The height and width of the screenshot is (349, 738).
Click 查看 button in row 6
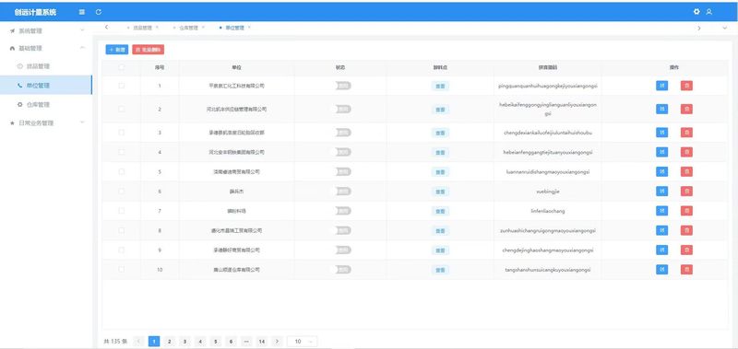click(x=440, y=192)
